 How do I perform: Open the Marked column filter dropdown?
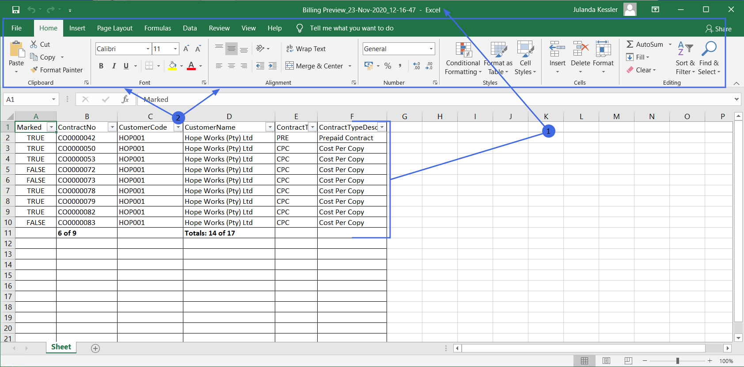51,127
